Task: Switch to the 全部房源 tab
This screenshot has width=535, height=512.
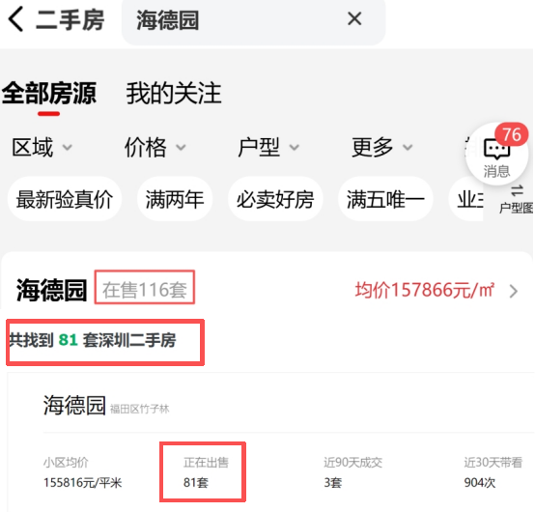Action: pos(49,93)
